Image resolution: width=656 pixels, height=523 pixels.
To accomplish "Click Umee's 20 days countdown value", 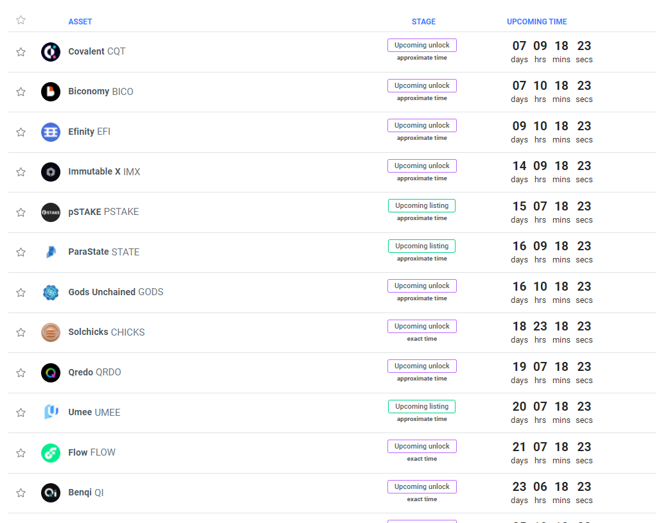I will point(519,406).
